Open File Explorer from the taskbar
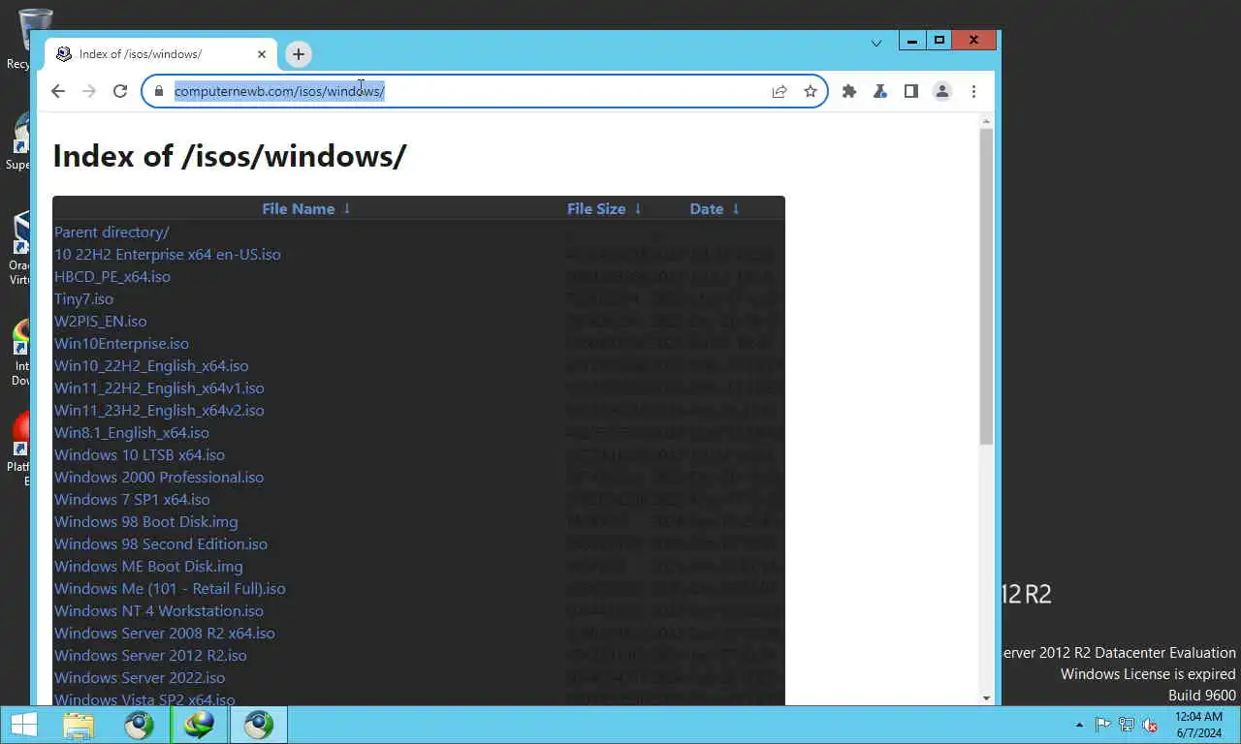 point(79,725)
